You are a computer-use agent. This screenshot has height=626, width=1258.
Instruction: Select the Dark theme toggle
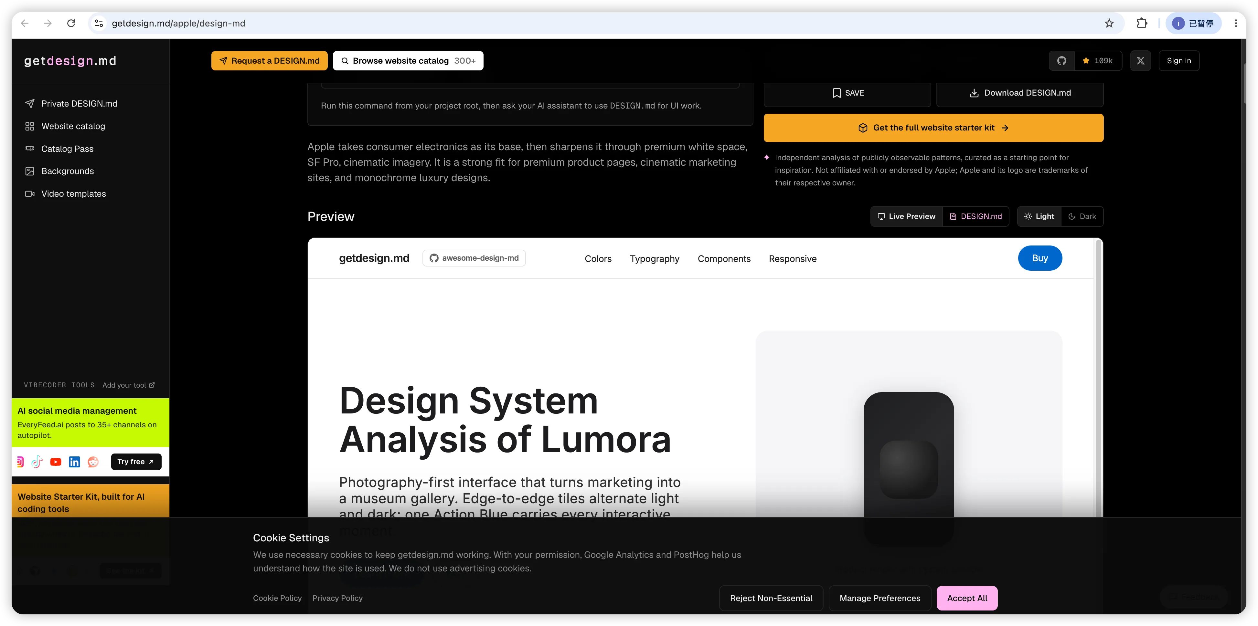pos(1082,217)
